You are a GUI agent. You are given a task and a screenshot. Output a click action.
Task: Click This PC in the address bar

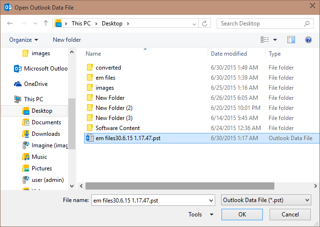point(81,24)
